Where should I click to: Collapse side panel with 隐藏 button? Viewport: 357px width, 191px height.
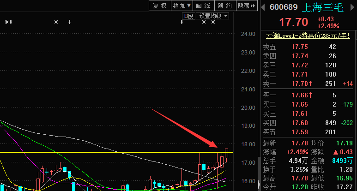pyautogui.click(x=247, y=6)
